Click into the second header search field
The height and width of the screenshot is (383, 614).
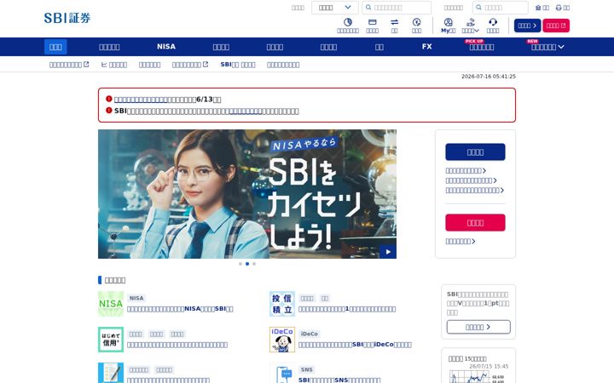click(500, 8)
